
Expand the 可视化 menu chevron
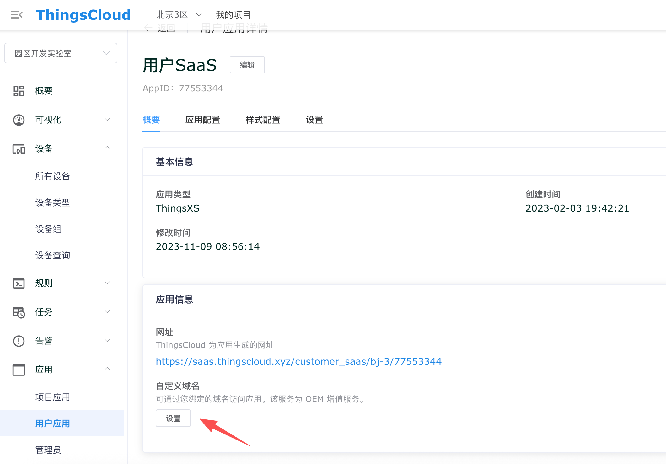pos(107,120)
